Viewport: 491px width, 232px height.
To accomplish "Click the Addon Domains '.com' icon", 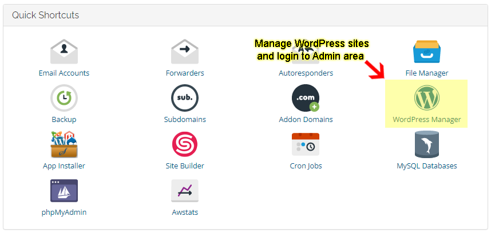I will (306, 99).
